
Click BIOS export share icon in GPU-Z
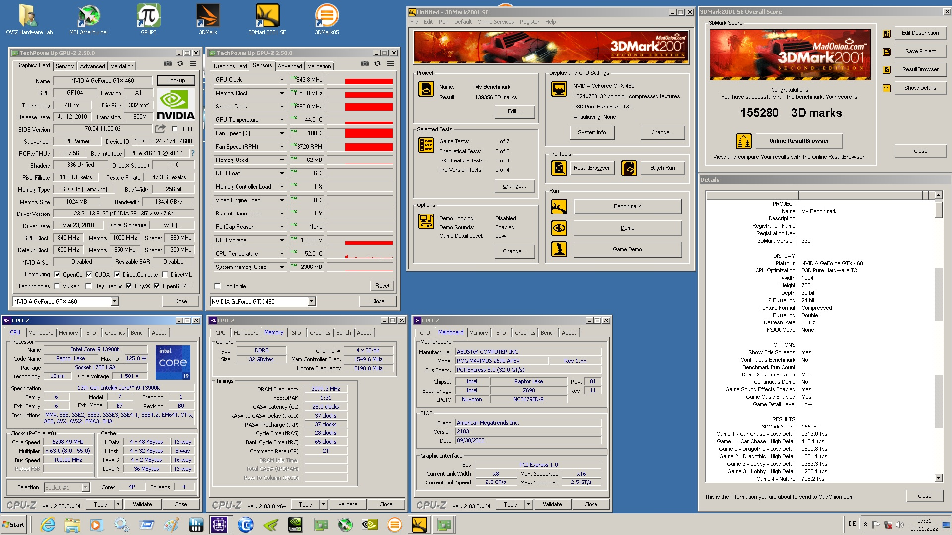pyautogui.click(x=160, y=129)
